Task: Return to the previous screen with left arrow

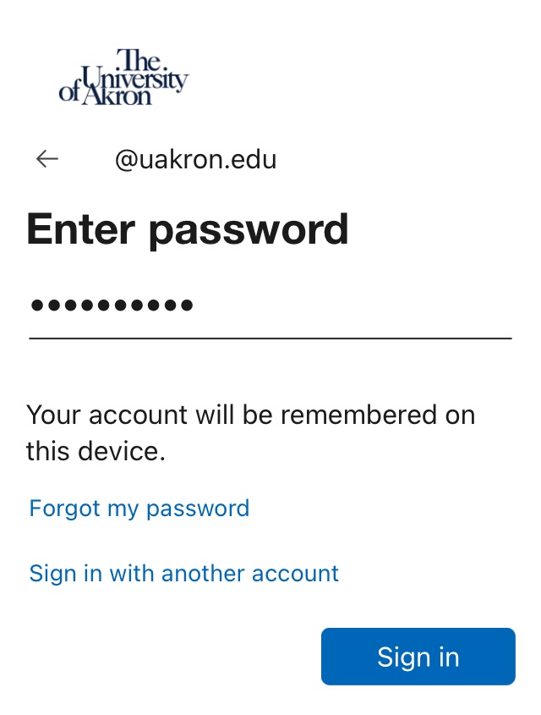Action: 46,159
